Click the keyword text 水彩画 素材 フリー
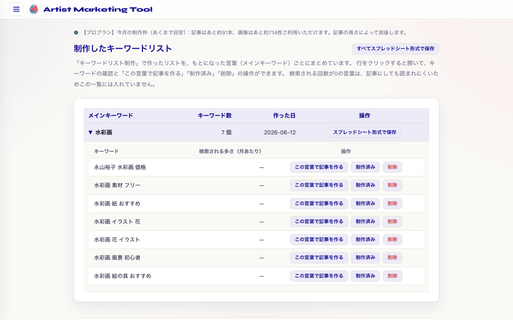The width and height of the screenshot is (513, 320). pos(117,185)
